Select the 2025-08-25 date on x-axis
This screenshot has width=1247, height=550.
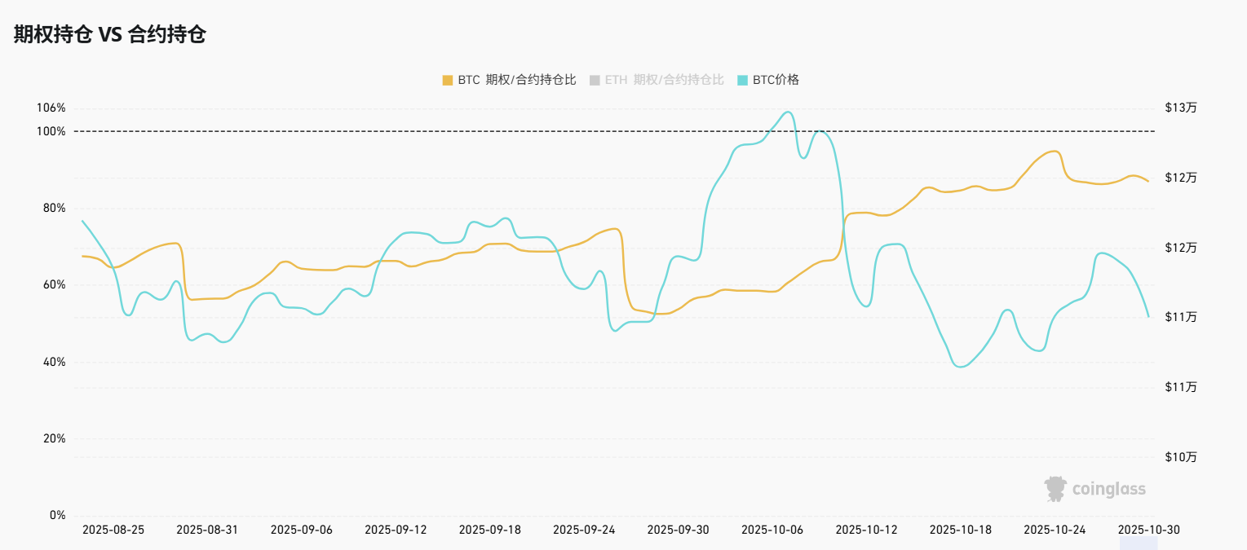[113, 530]
